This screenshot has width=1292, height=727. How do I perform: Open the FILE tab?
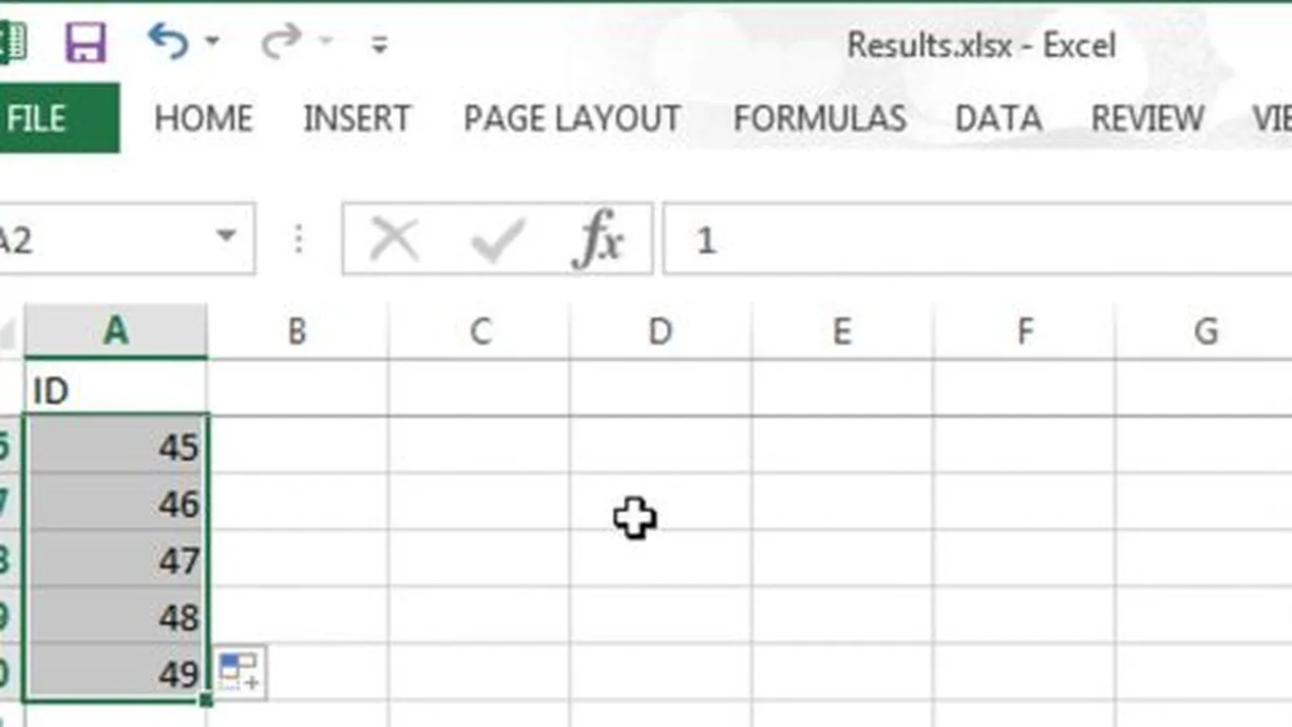38,118
